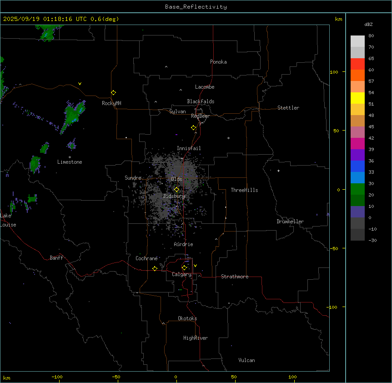Click the HighRiver town label
This screenshot has width=392, height=383.
click(195, 338)
